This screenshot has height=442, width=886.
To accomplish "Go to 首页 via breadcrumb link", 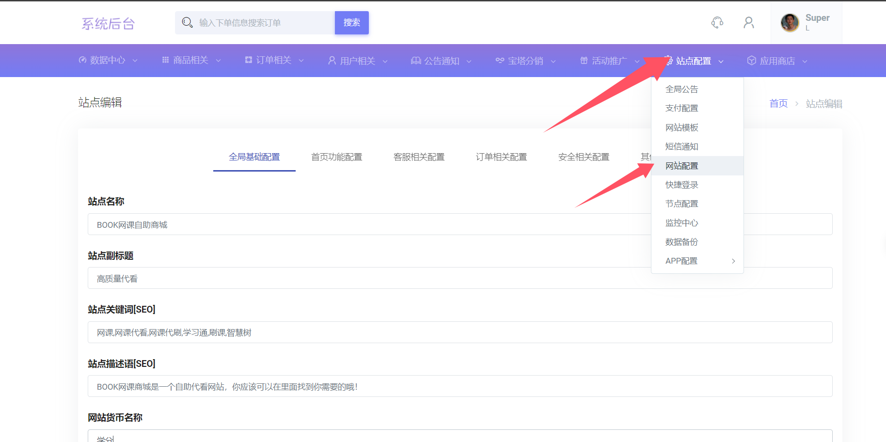I will coord(778,104).
